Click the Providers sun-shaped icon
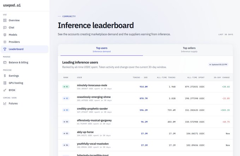240x156 pixels. (x=5, y=42)
